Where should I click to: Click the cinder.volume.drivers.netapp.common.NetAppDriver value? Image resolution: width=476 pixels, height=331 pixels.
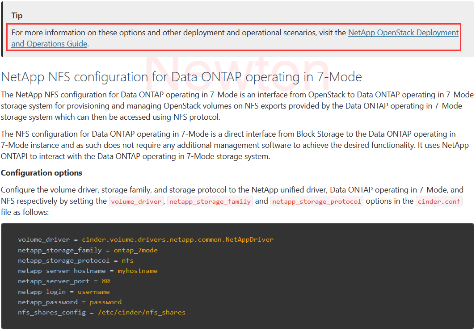click(x=177, y=240)
